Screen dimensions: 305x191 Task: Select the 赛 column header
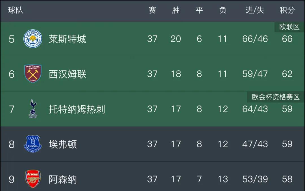click(x=152, y=10)
